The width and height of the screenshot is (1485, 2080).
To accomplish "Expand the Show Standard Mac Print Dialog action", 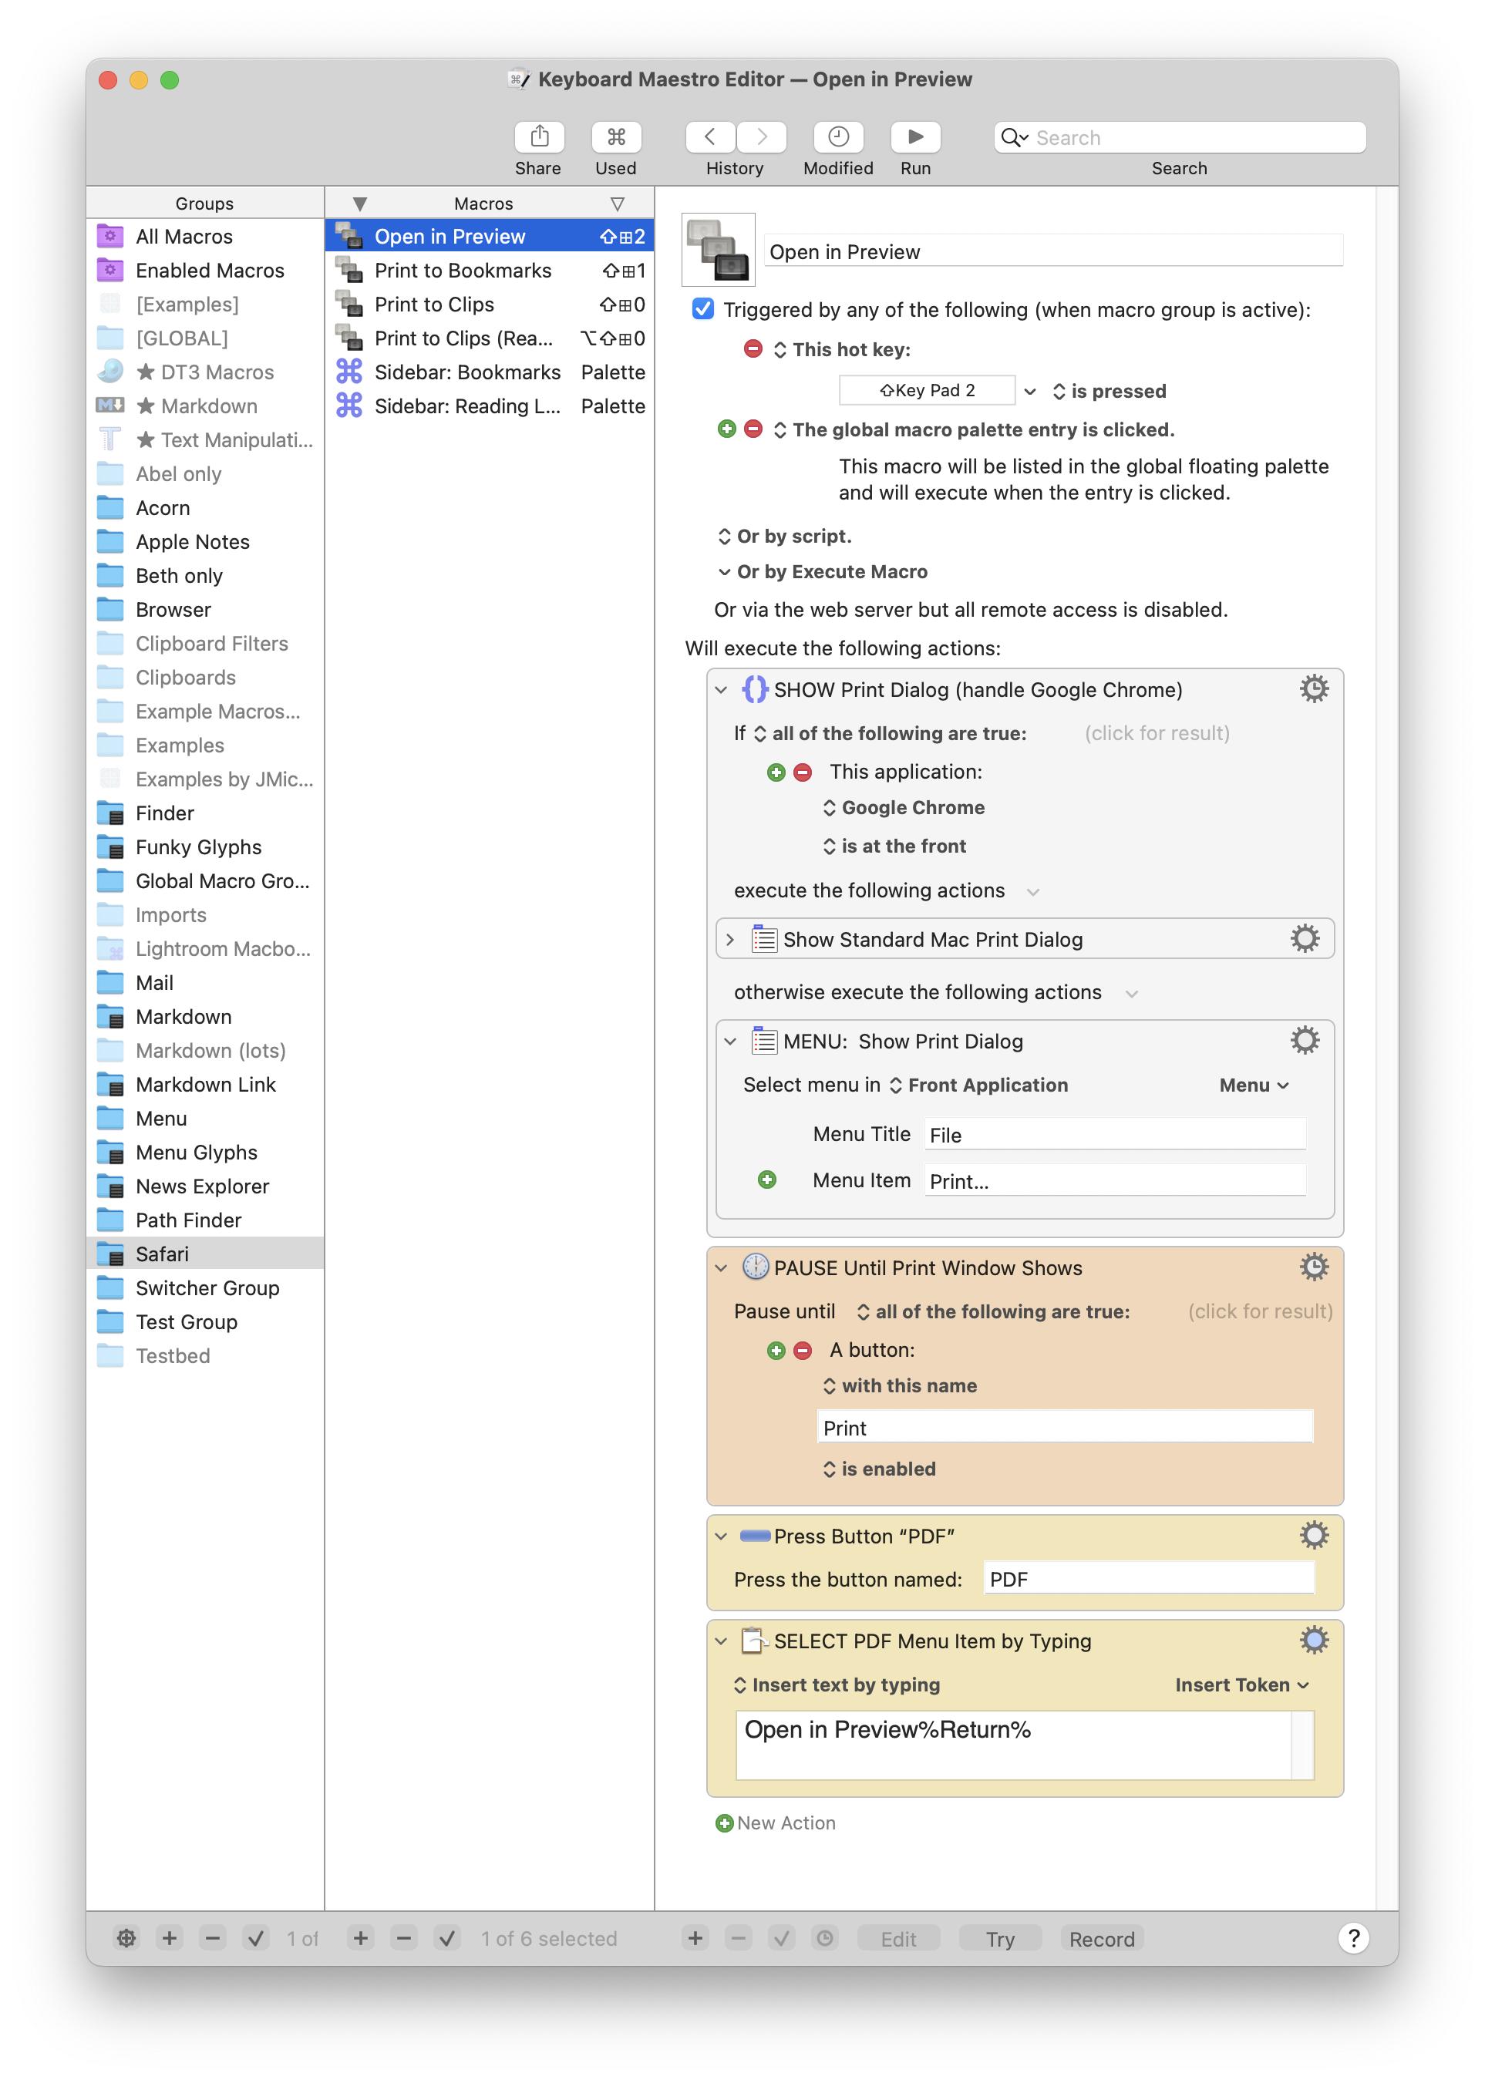I will click(x=729, y=940).
